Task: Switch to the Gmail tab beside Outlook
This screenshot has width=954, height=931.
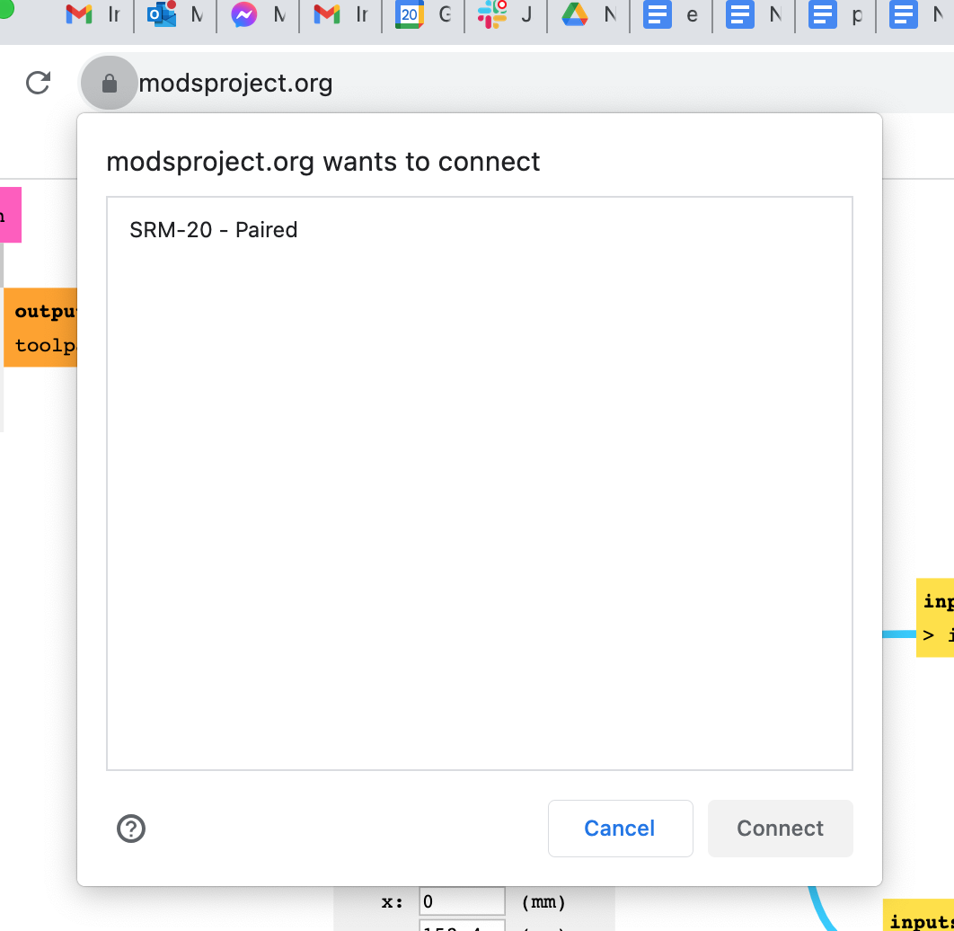Action: click(93, 14)
